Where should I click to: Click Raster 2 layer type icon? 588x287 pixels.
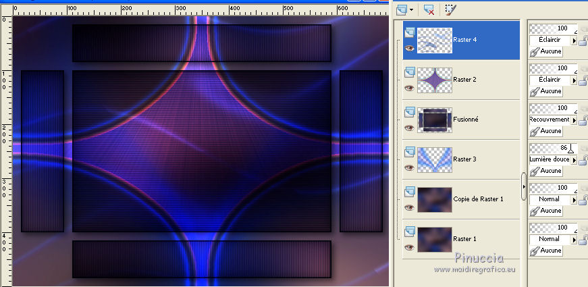tap(410, 72)
